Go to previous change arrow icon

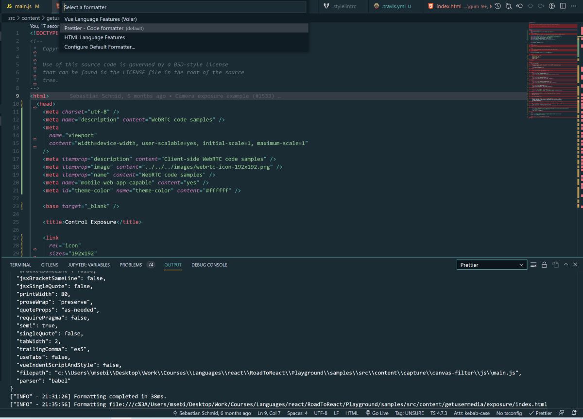pos(519,6)
